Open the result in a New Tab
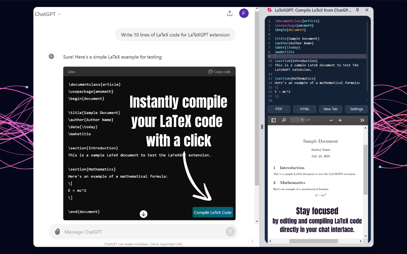 click(x=330, y=109)
